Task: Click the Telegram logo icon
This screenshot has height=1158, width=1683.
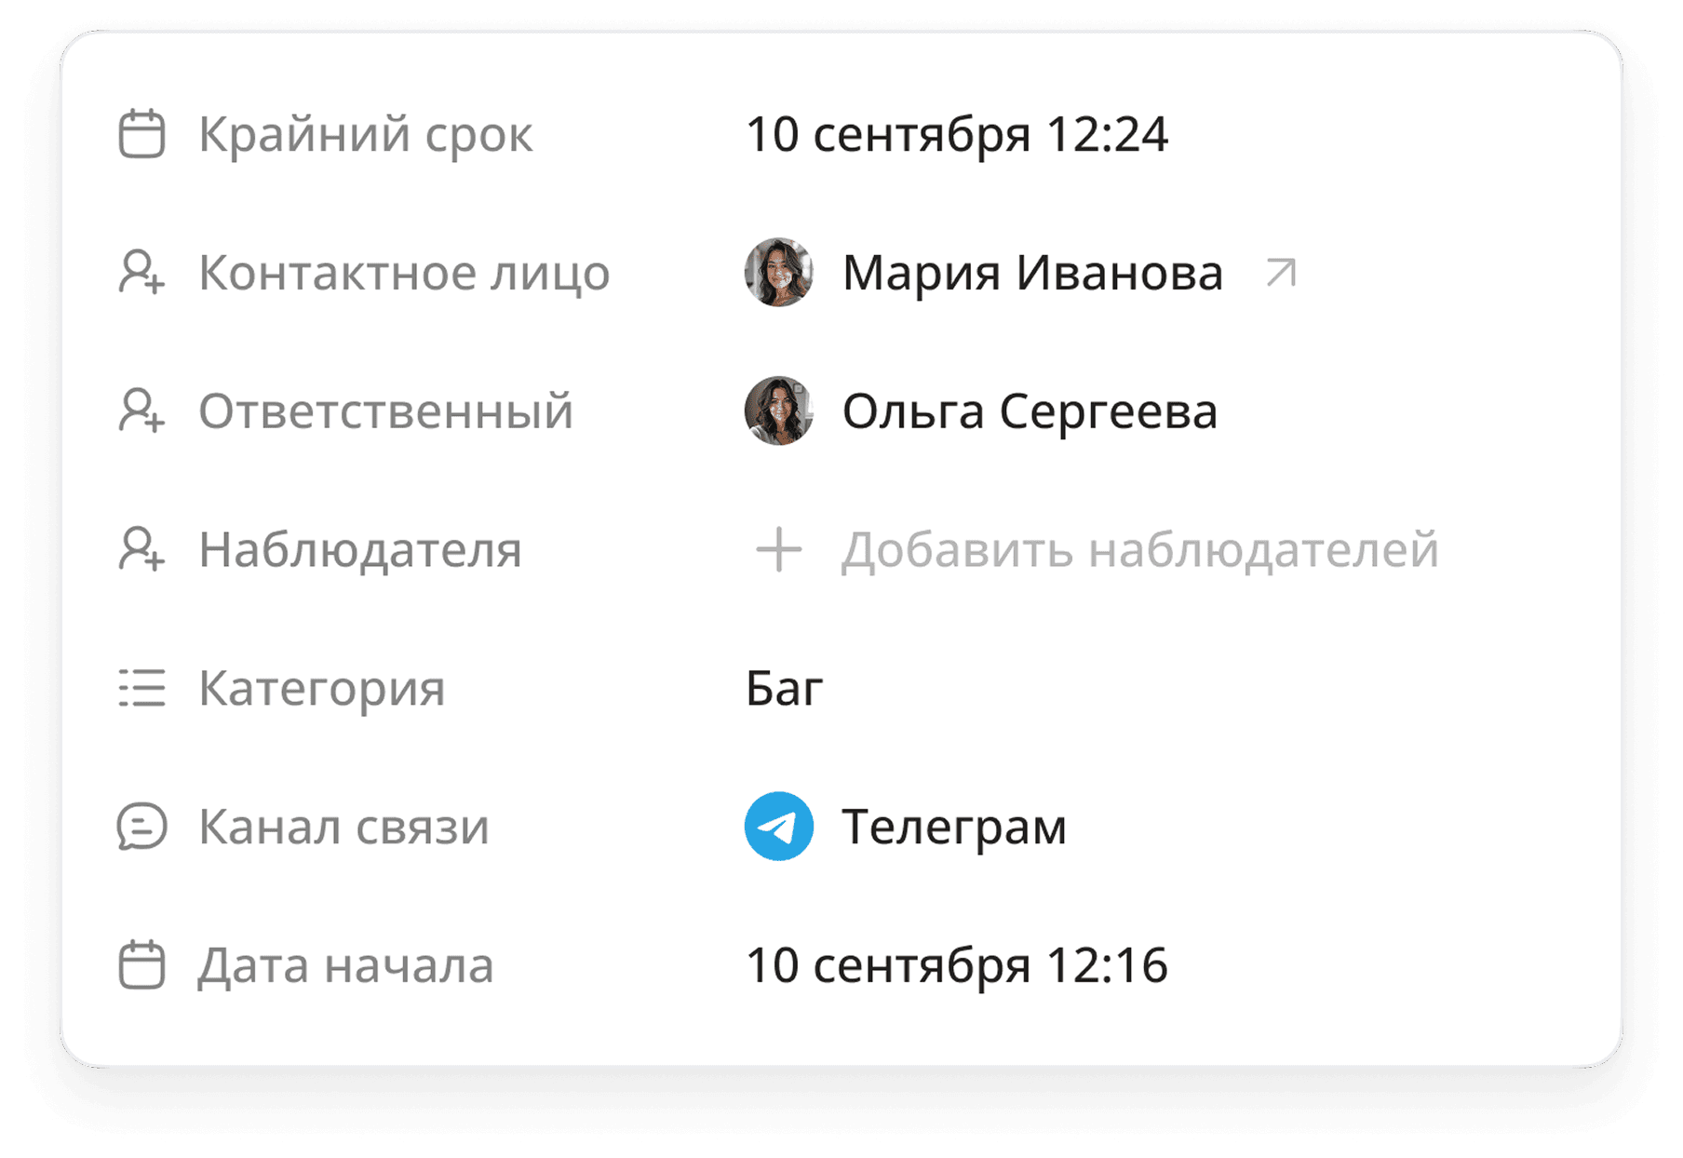Action: tap(780, 825)
